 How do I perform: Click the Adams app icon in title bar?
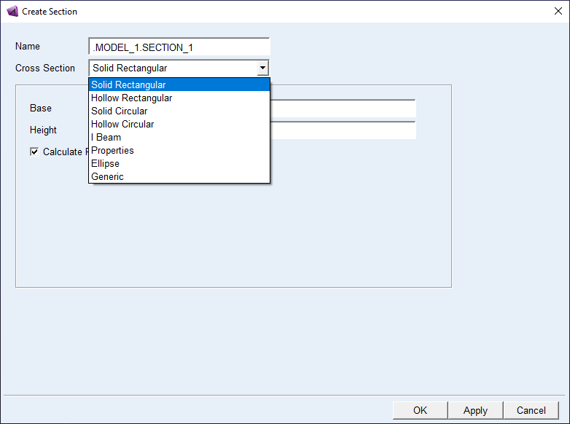tap(12, 11)
